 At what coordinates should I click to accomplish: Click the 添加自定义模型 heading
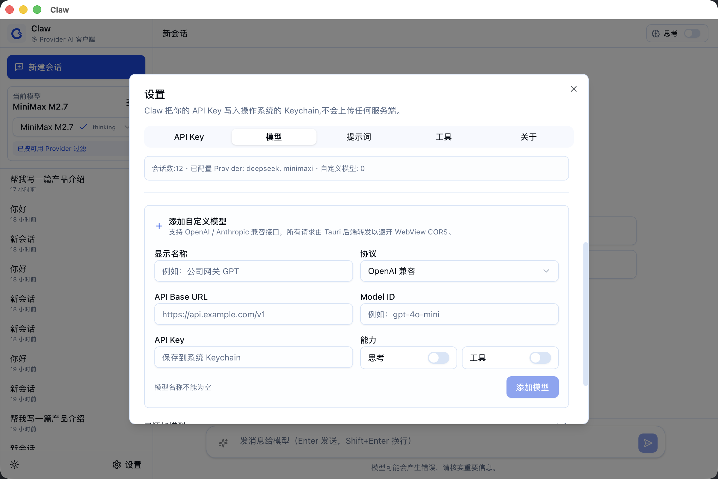coord(197,221)
